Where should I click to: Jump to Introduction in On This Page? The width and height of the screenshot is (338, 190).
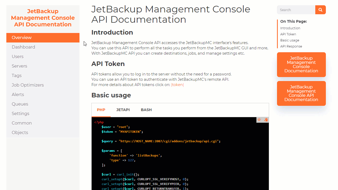[x=290, y=28]
